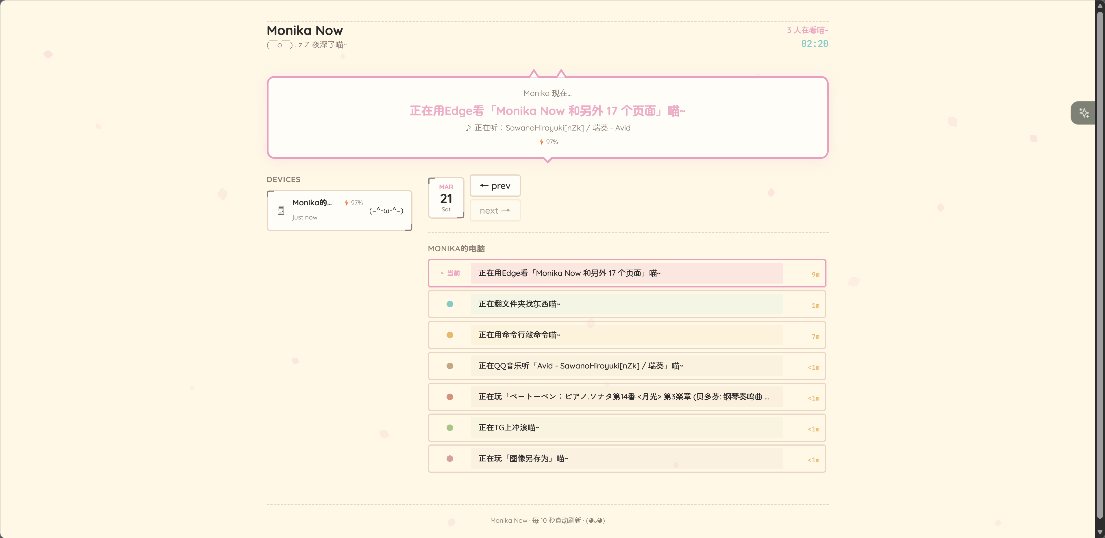Click the 3 人在看喵~ viewer count
This screenshot has width=1105, height=538.
pos(807,30)
